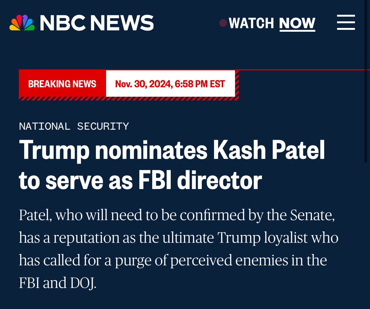Image resolution: width=370 pixels, height=309 pixels.
Task: Click the WATCH label in the header
Action: tap(251, 24)
